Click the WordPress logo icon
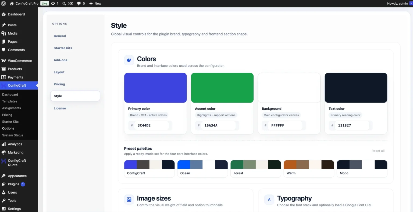This screenshot has width=413, height=212. point(3,3)
